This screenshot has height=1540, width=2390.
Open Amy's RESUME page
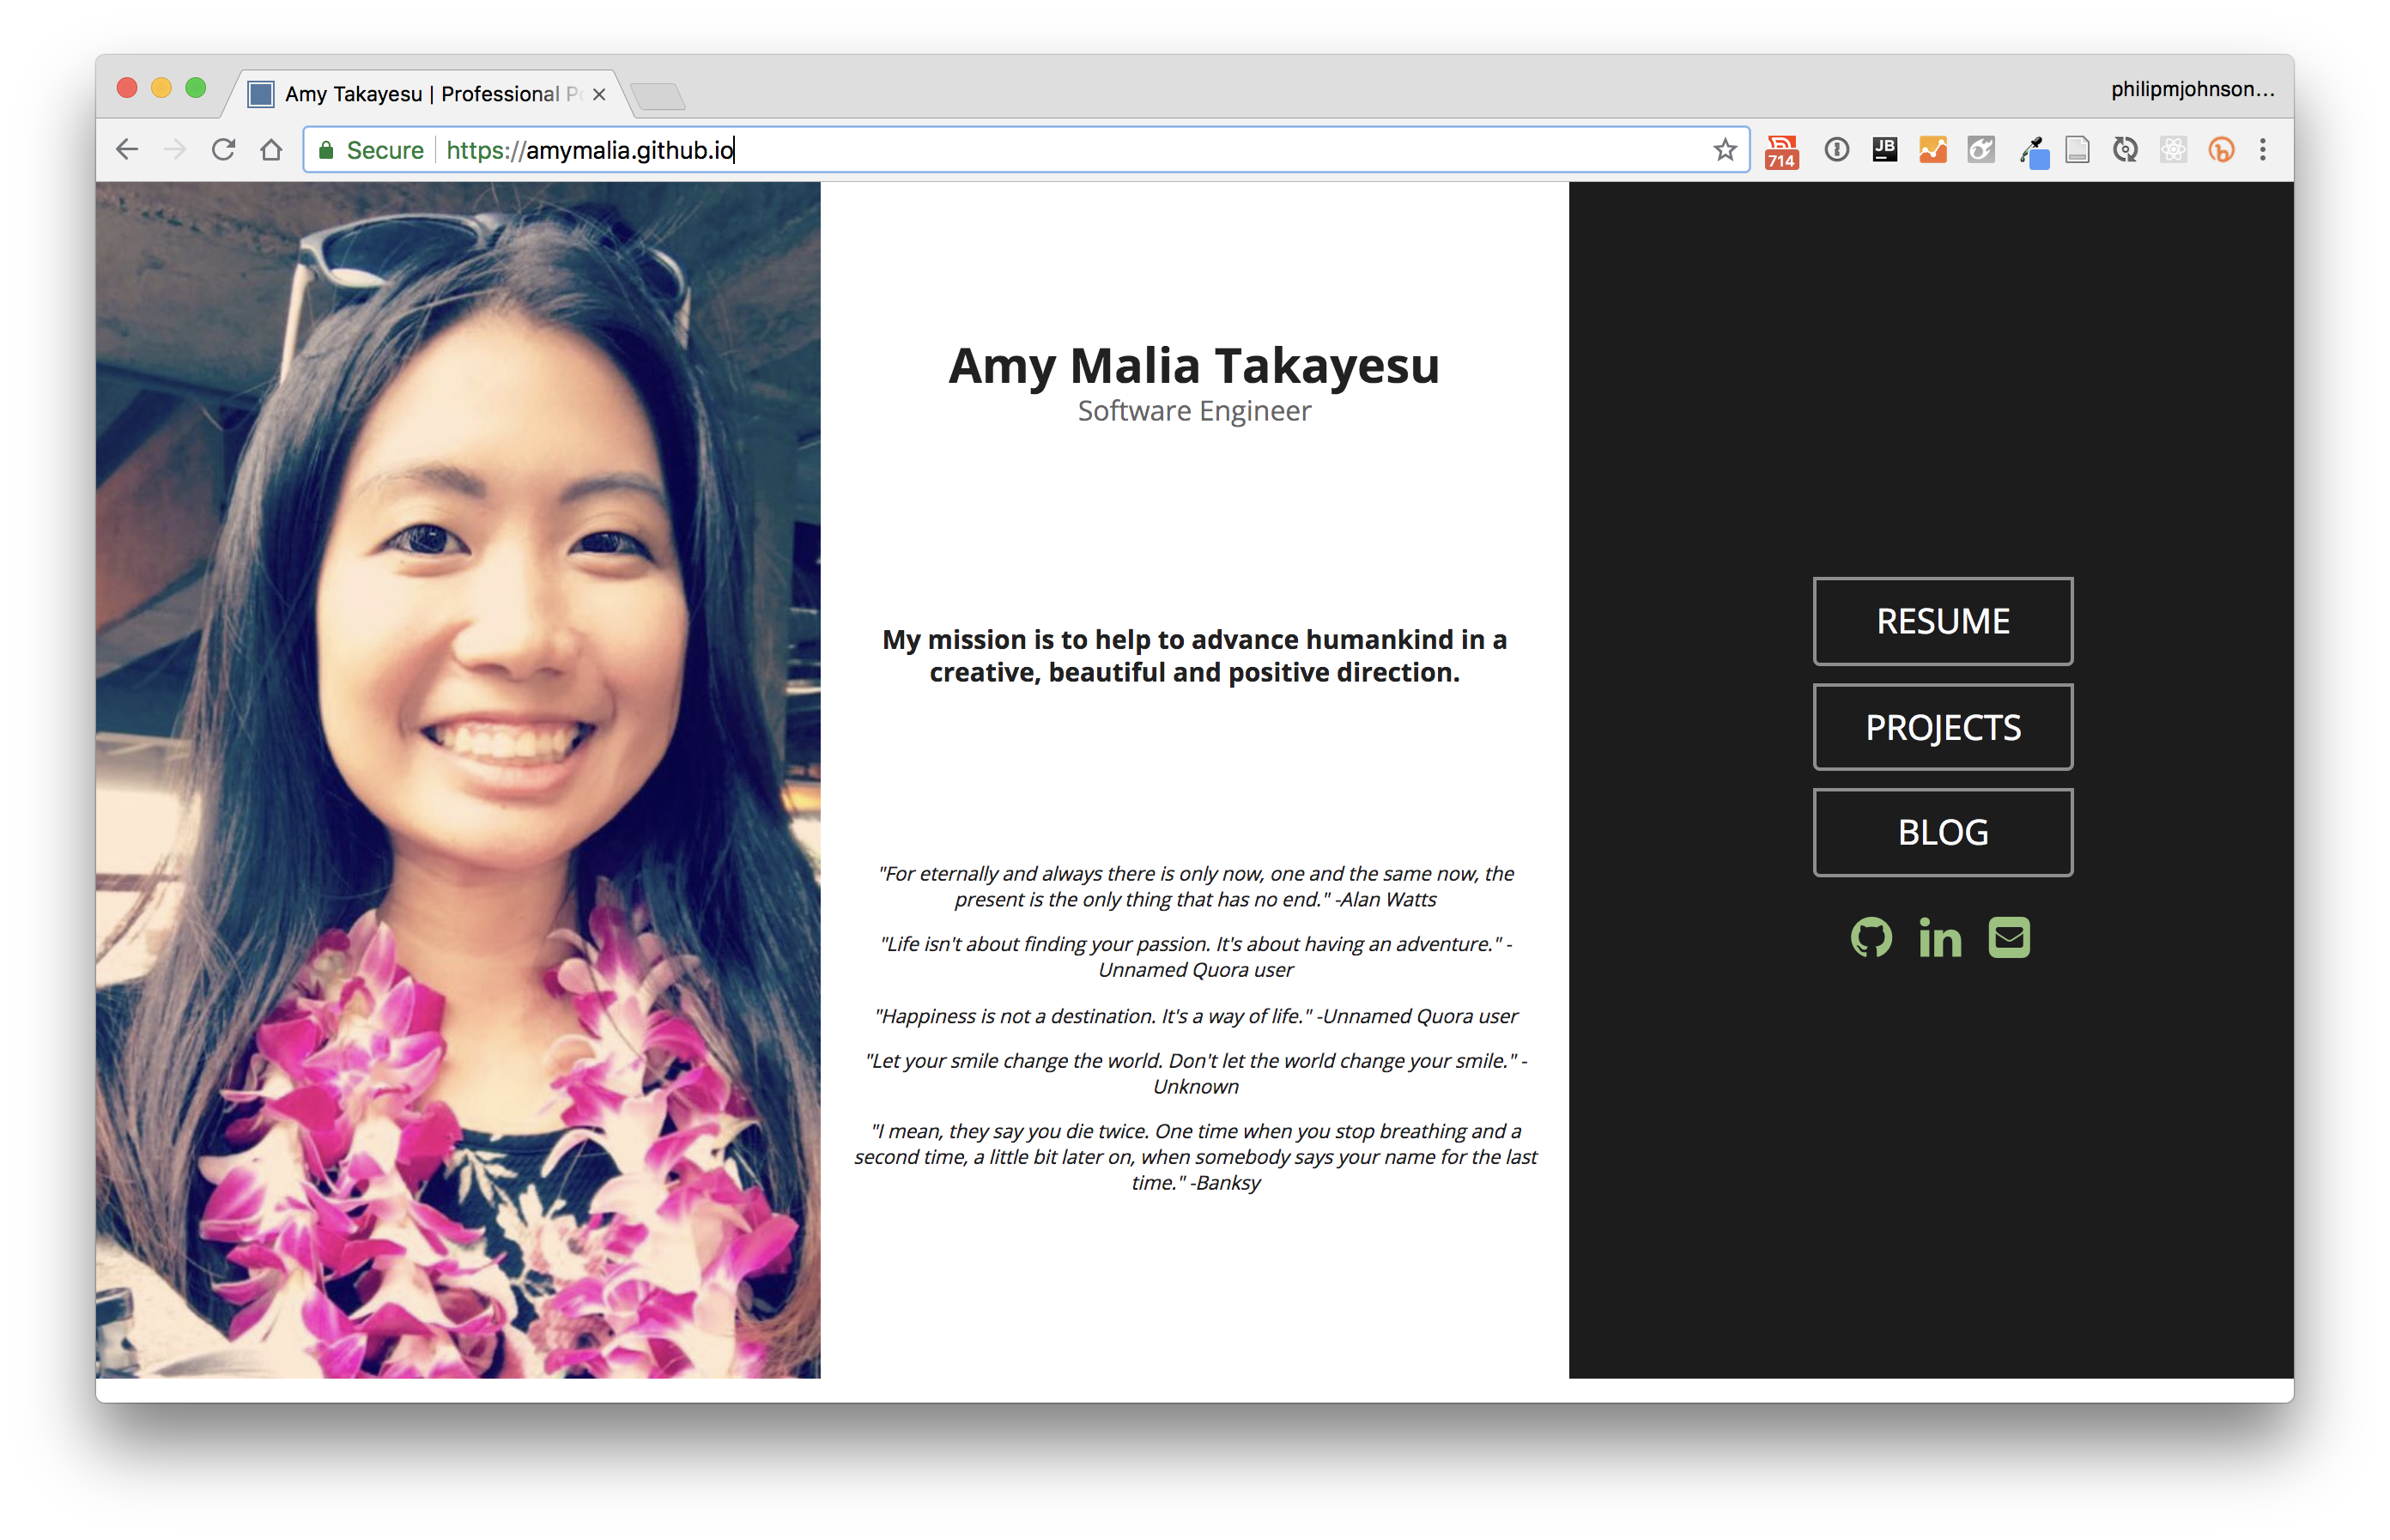(x=1942, y=621)
